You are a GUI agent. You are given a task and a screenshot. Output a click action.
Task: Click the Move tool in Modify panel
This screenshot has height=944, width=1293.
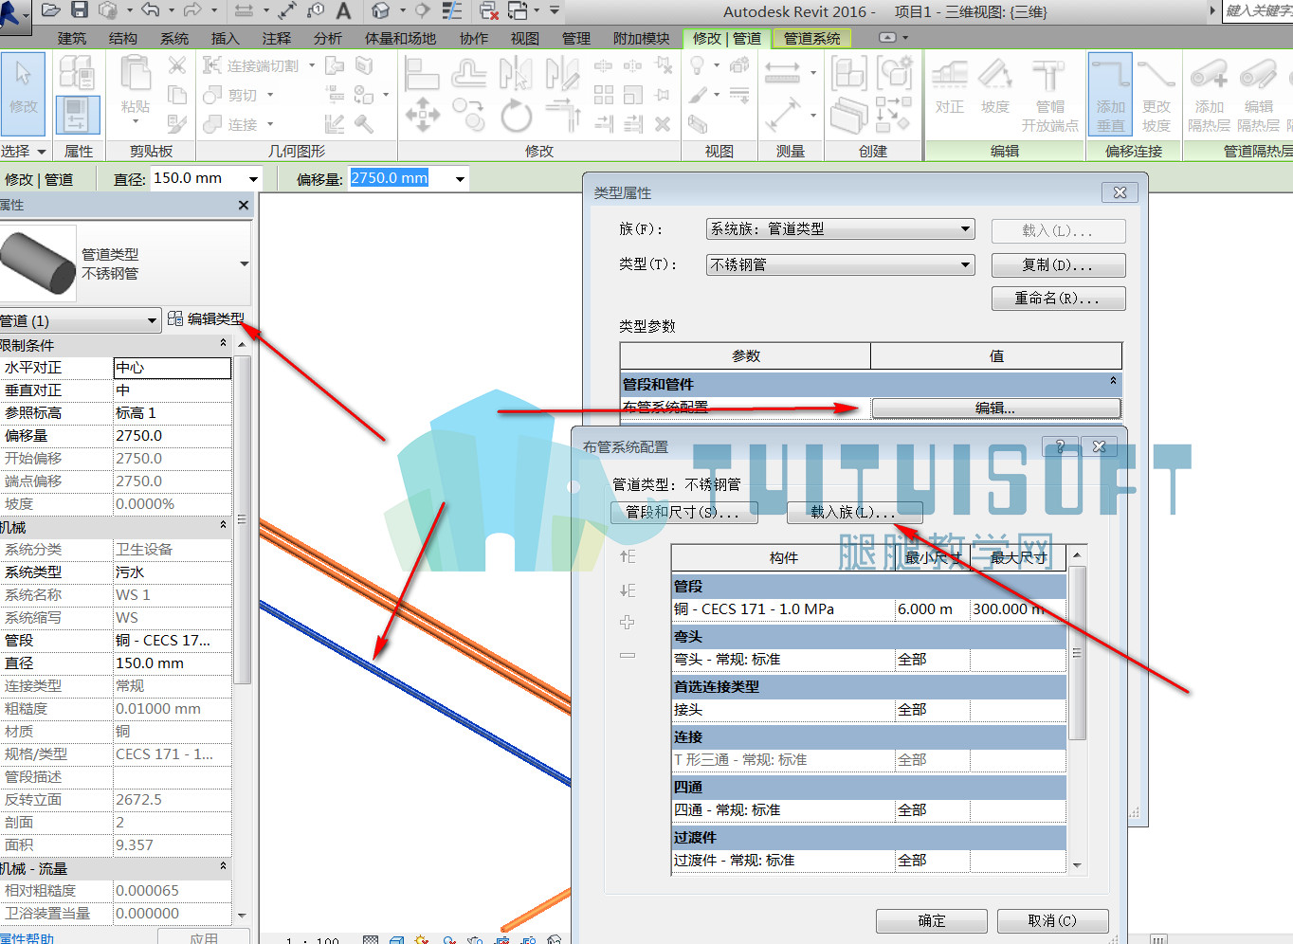pyautogui.click(x=422, y=117)
